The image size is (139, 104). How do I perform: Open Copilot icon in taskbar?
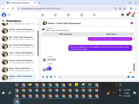[x=17, y=85]
